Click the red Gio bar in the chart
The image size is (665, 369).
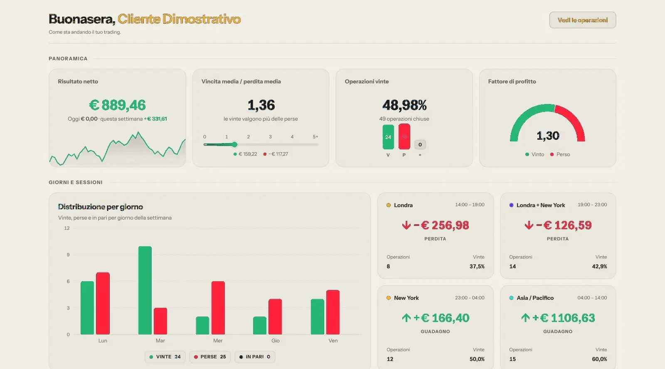pos(275,317)
